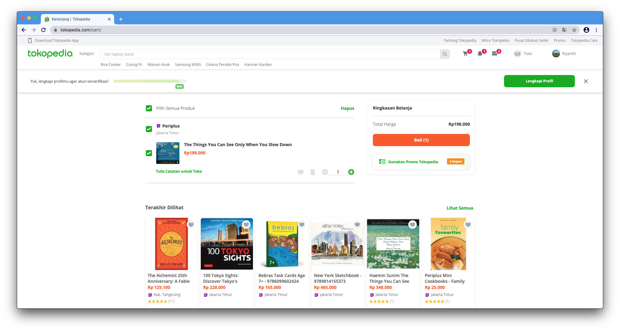Wishlist 100 Tokyo Sights with heart icon
Image resolution: width=620 pixels, height=331 pixels.
246,225
